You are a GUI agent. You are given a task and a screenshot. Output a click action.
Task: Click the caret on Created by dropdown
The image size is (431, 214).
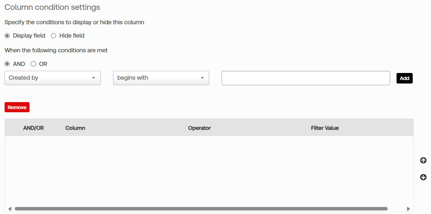pyautogui.click(x=94, y=78)
